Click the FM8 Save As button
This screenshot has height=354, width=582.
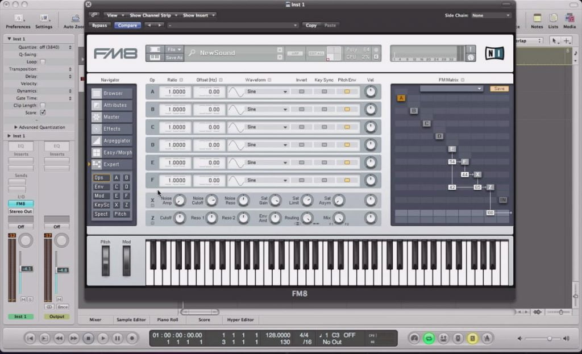pyautogui.click(x=174, y=57)
